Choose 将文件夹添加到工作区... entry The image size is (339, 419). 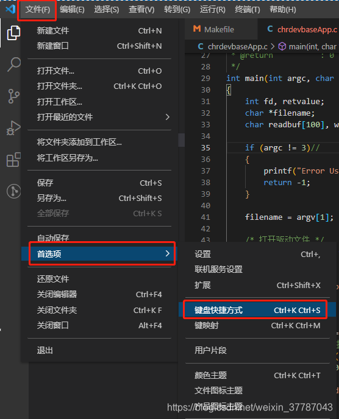[x=99, y=142]
